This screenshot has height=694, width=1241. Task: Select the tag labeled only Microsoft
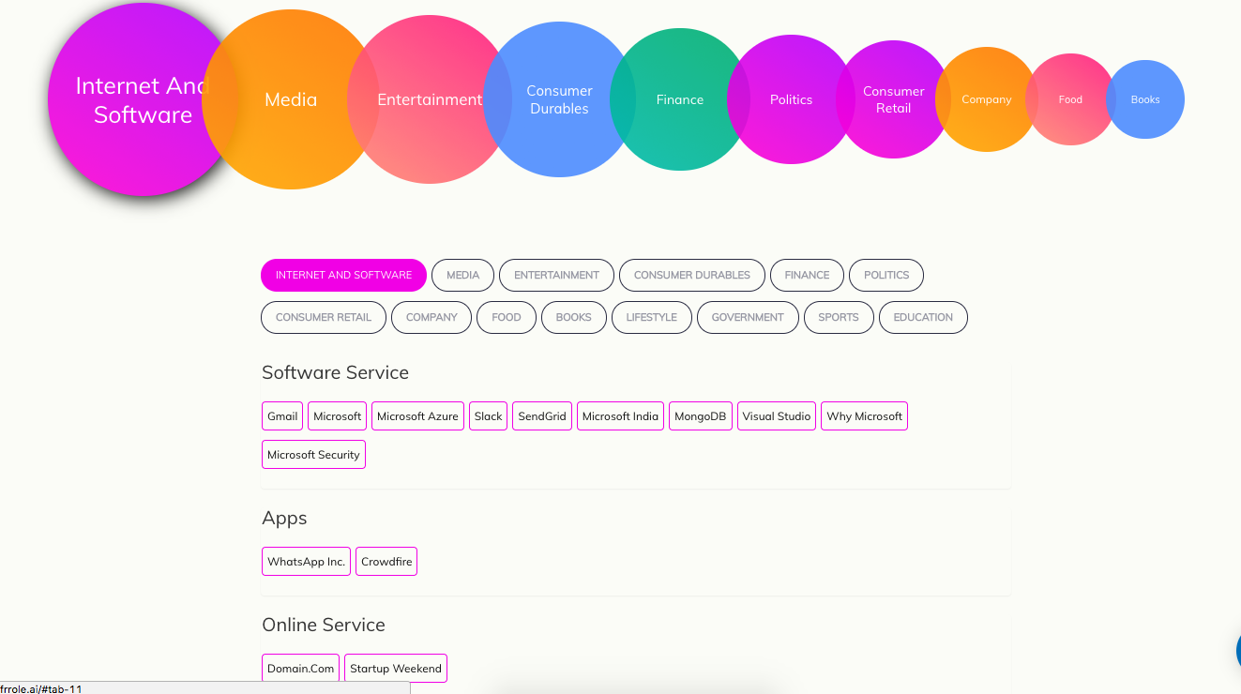pos(338,416)
